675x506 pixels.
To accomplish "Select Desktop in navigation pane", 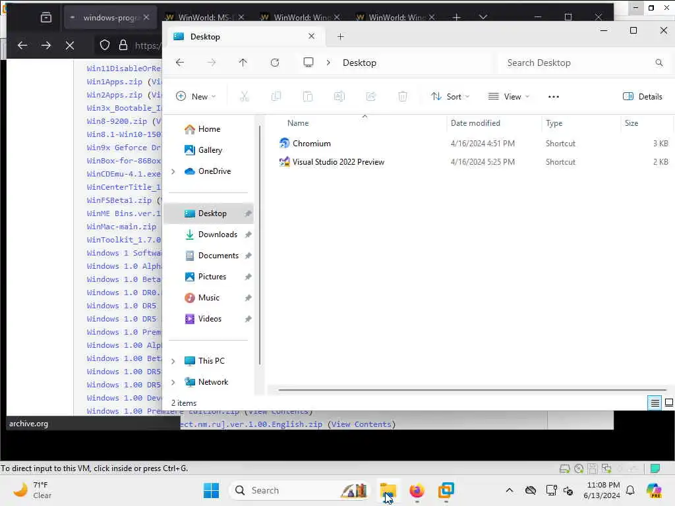I will [x=209, y=213].
